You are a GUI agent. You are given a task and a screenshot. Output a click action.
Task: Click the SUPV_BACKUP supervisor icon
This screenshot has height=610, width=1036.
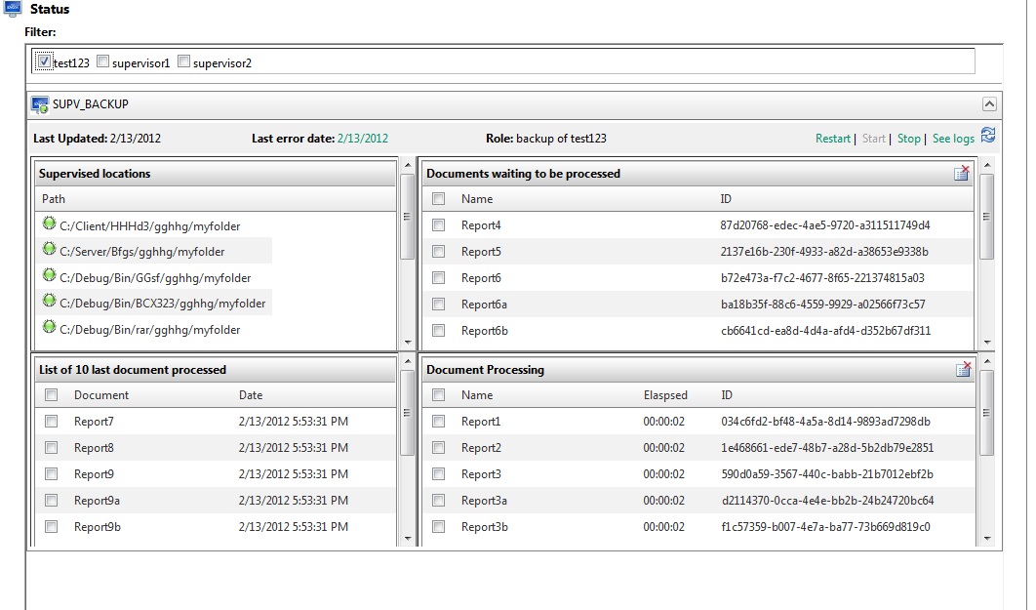pos(40,104)
